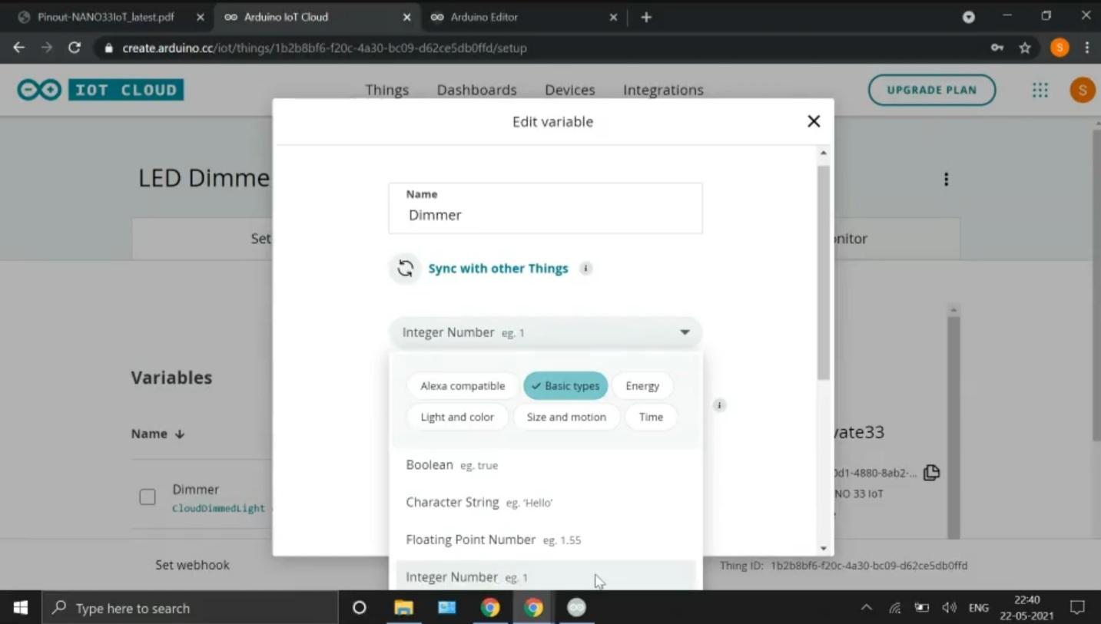The height and width of the screenshot is (624, 1101).
Task: Choose Floating Point Number variable type
Action: (546, 540)
